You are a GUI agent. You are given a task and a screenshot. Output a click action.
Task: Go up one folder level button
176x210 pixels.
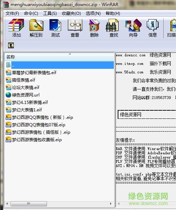[11, 45]
